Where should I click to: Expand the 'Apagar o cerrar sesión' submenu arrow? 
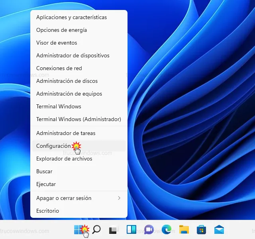pos(119,198)
